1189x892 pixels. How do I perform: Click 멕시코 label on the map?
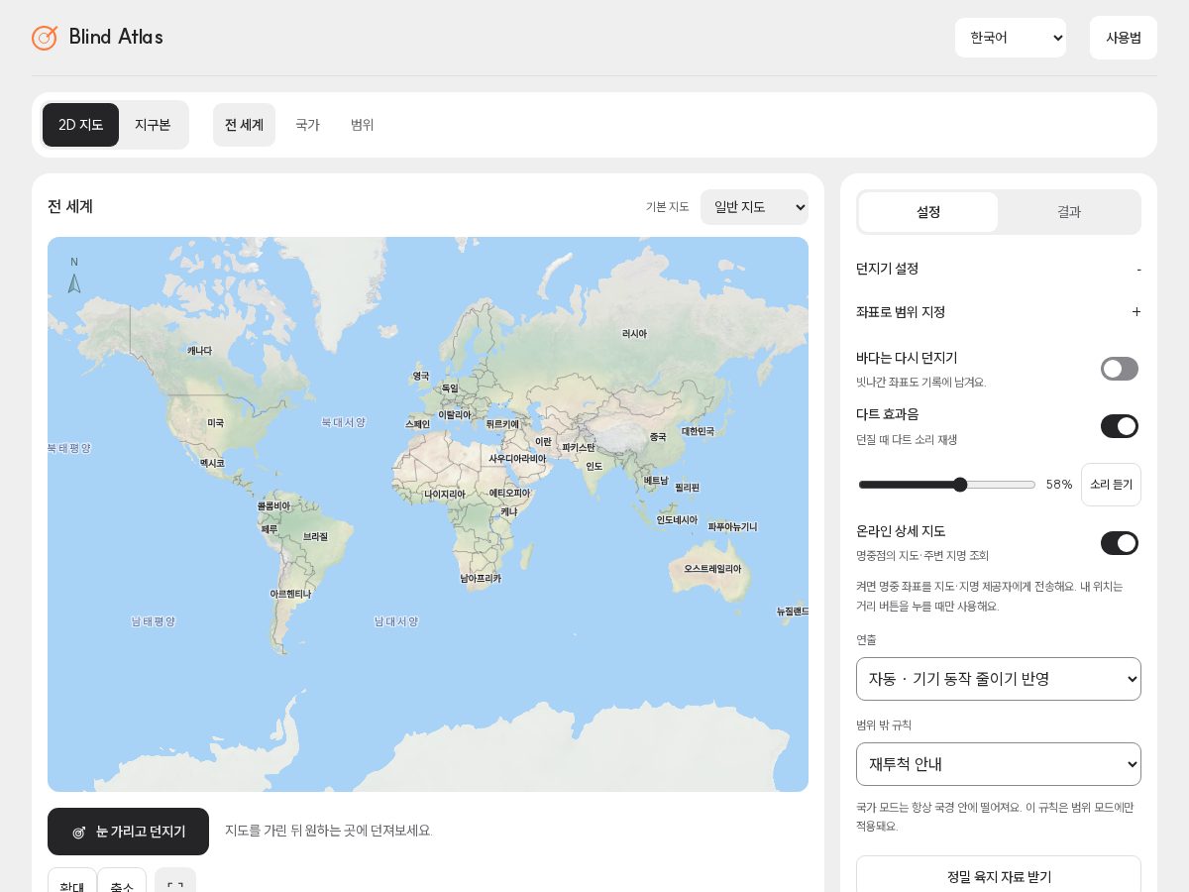point(212,464)
